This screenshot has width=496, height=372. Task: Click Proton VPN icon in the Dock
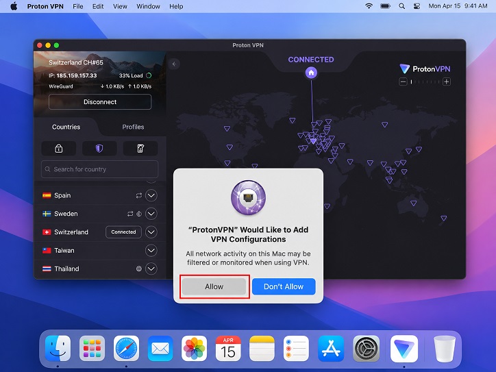tap(404, 348)
